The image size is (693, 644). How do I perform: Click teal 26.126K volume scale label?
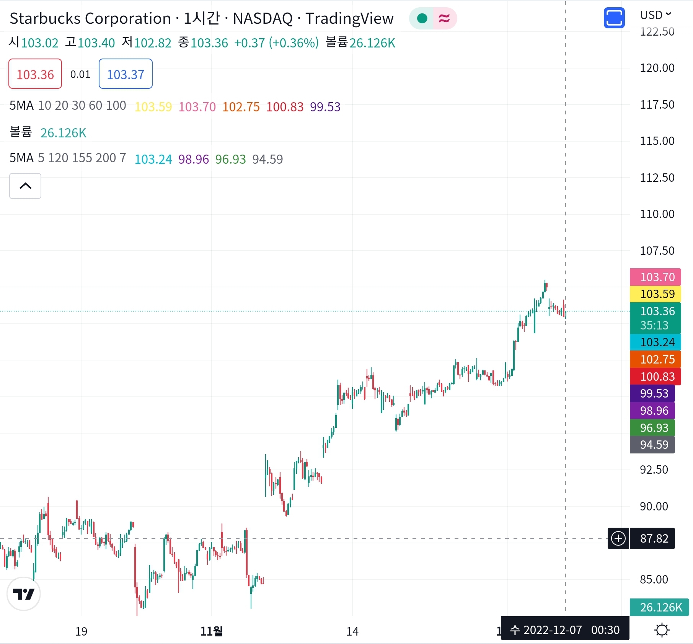(659, 607)
